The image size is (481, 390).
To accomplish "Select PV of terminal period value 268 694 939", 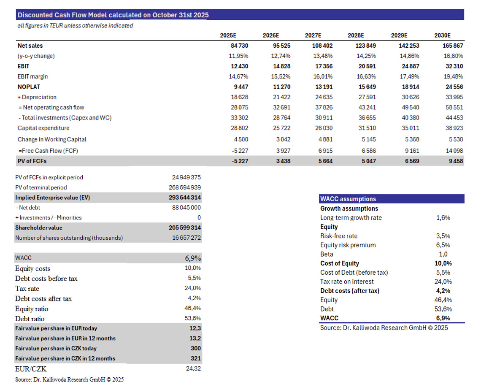I will pyautogui.click(x=185, y=187).
